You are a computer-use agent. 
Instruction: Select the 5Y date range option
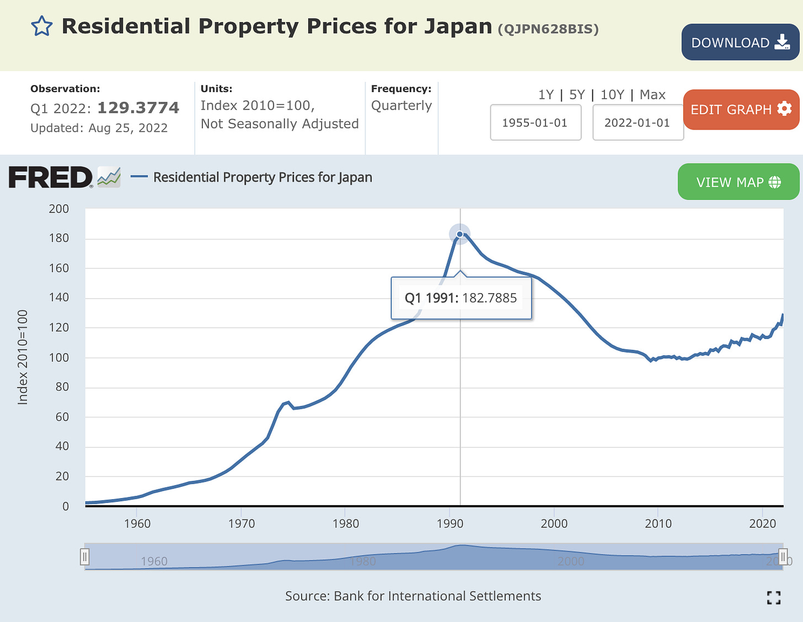click(577, 95)
